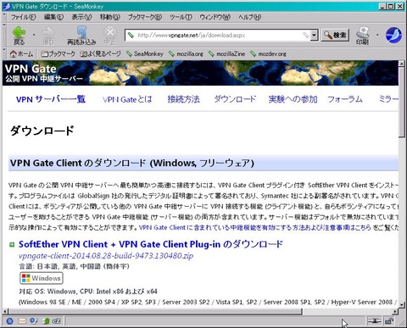Click the security lock status bar icon
Image resolution: width=407 pixels, height=328 pixels.
point(390,320)
